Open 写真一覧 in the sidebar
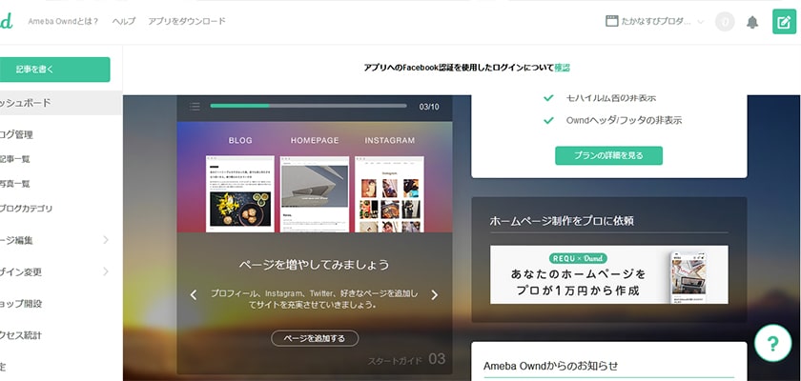The image size is (801, 381). click(15, 184)
